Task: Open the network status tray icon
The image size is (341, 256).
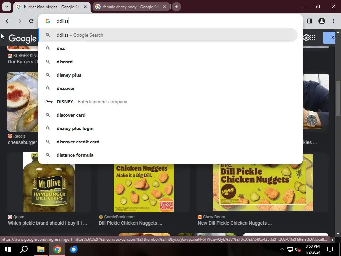Action: 290,249
